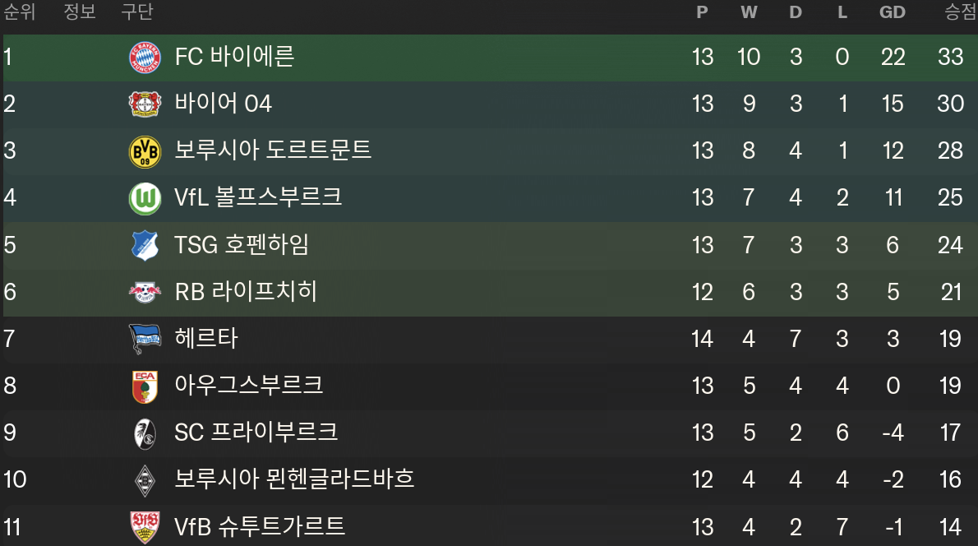Click the 정보 column header
Viewport: 978px width, 546px height.
[79, 12]
